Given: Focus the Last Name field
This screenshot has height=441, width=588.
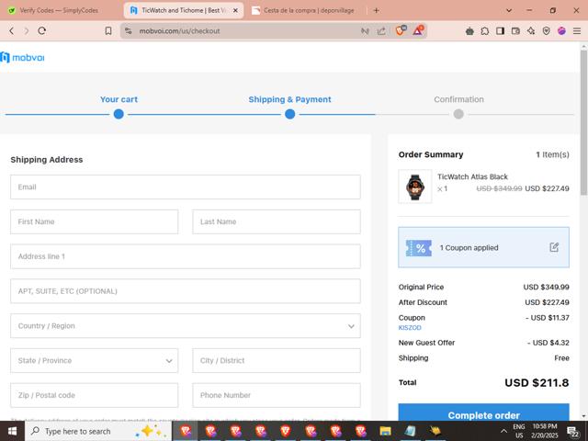Looking at the screenshot, I should pos(277,221).
